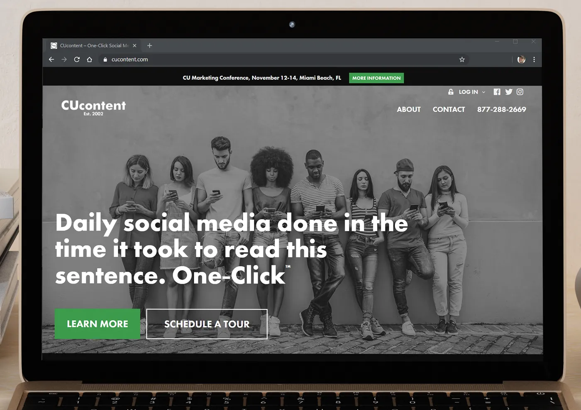581x410 pixels.
Task: Click the SCHEDULE A TOUR button
Action: tap(207, 324)
